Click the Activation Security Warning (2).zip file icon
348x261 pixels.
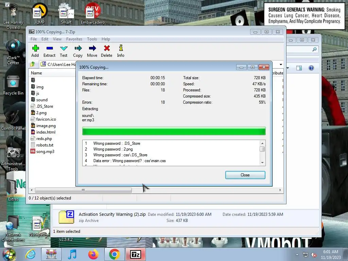coord(66,217)
